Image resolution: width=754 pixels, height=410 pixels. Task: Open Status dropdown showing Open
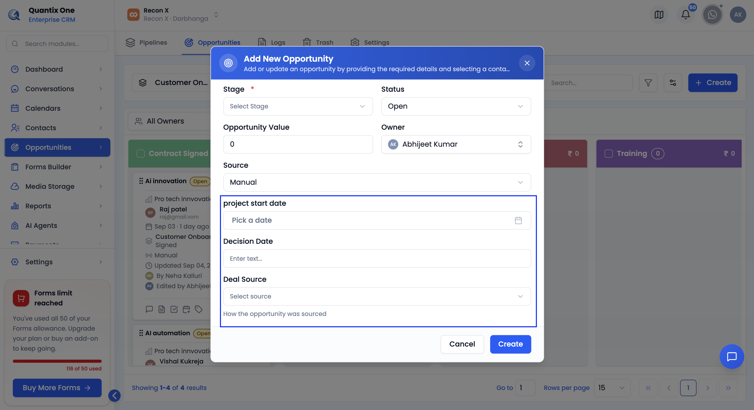[x=456, y=106]
